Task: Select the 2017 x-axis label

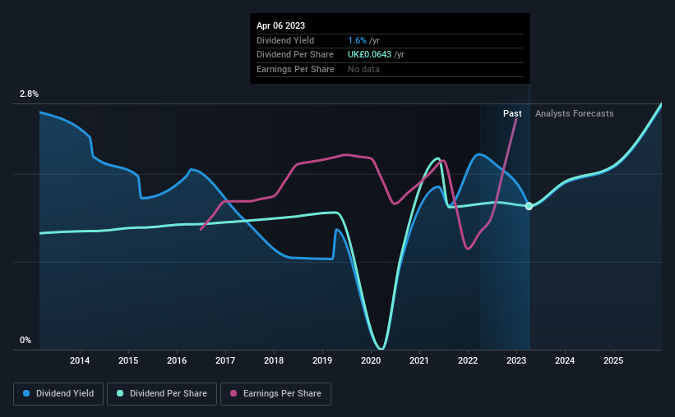Action: coord(225,360)
